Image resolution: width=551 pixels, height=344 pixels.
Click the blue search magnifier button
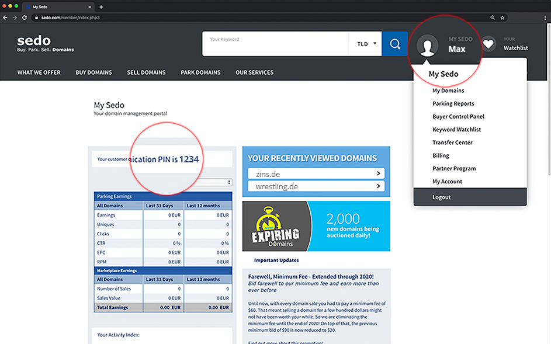point(394,44)
